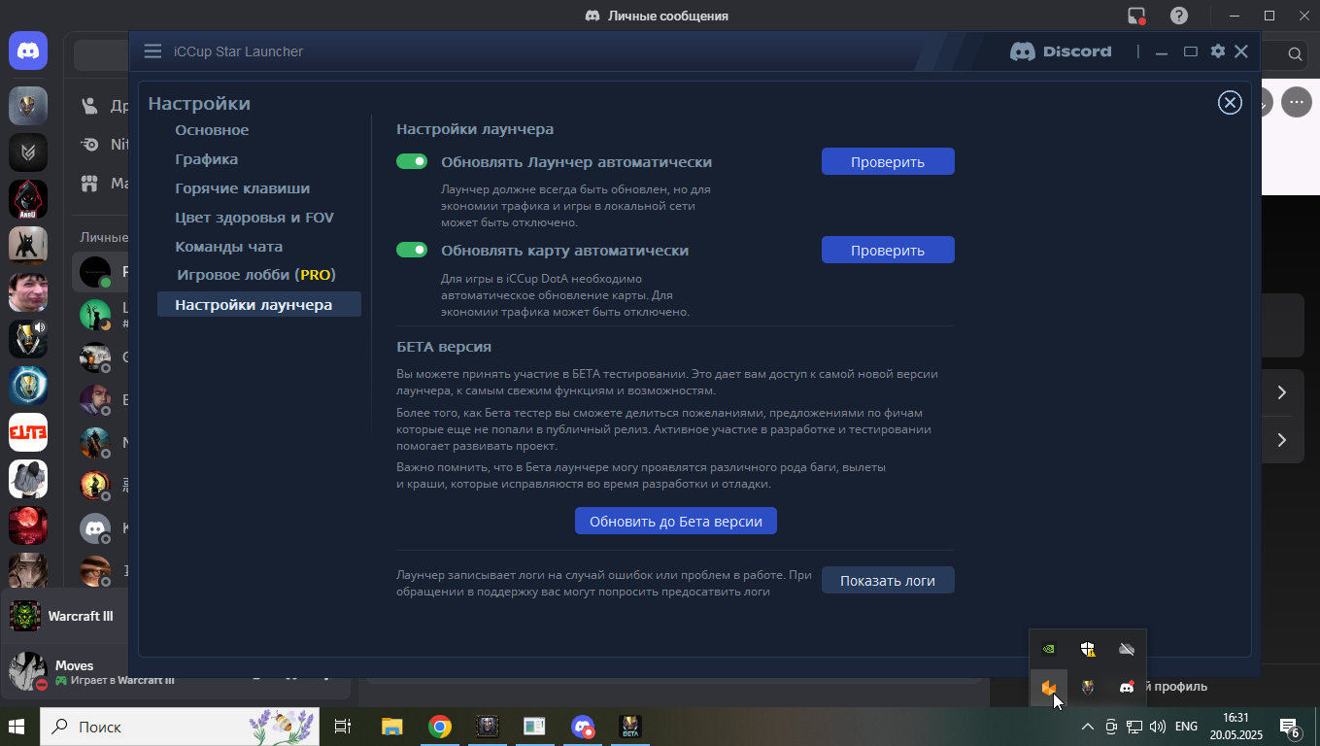Screen dimensions: 1320x746
Task: Open Windows Start menu
Action: (18, 727)
